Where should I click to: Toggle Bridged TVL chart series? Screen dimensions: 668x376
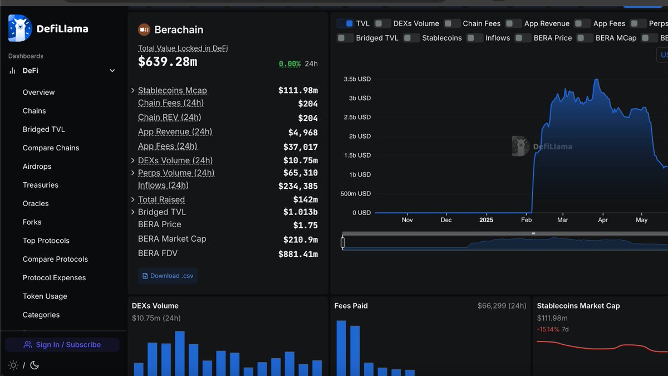click(x=345, y=38)
